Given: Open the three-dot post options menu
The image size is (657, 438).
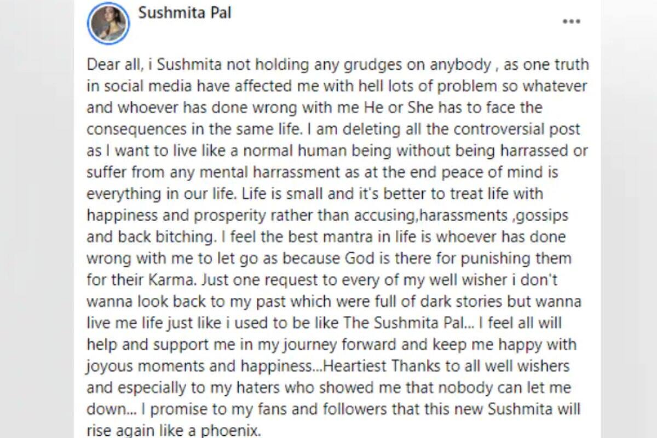Looking at the screenshot, I should pos(571,22).
